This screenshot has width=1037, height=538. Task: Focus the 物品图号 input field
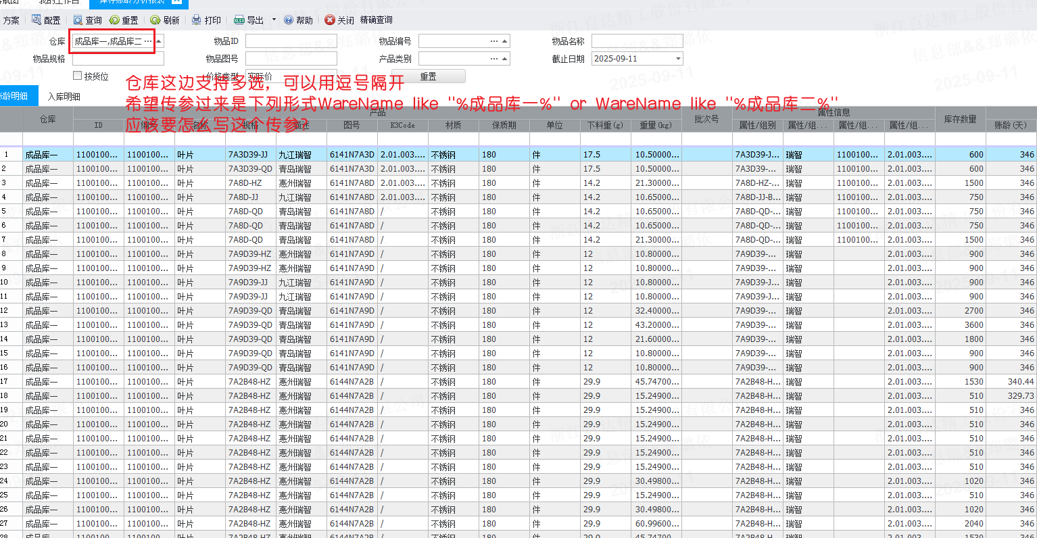[291, 59]
